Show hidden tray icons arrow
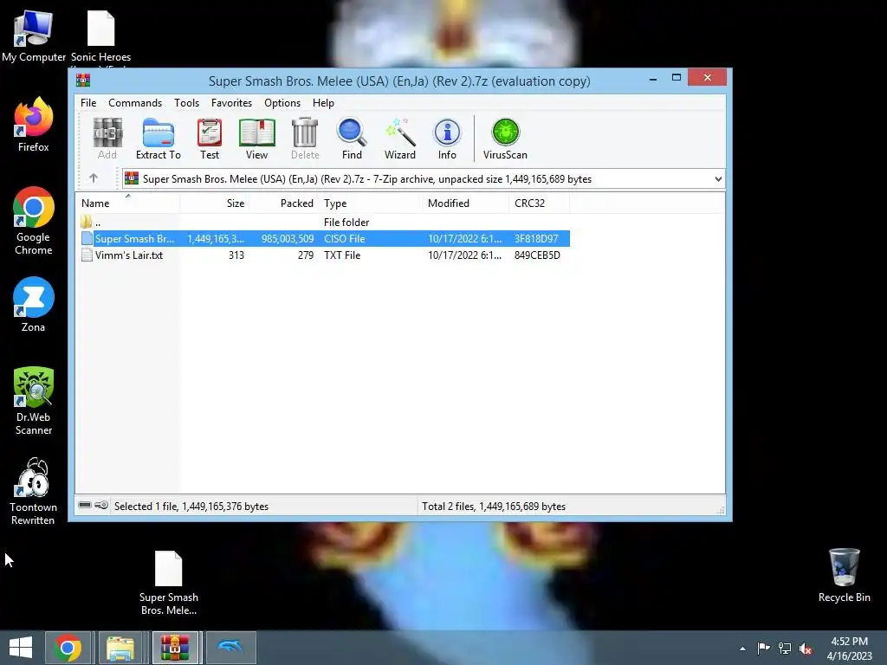 click(742, 649)
